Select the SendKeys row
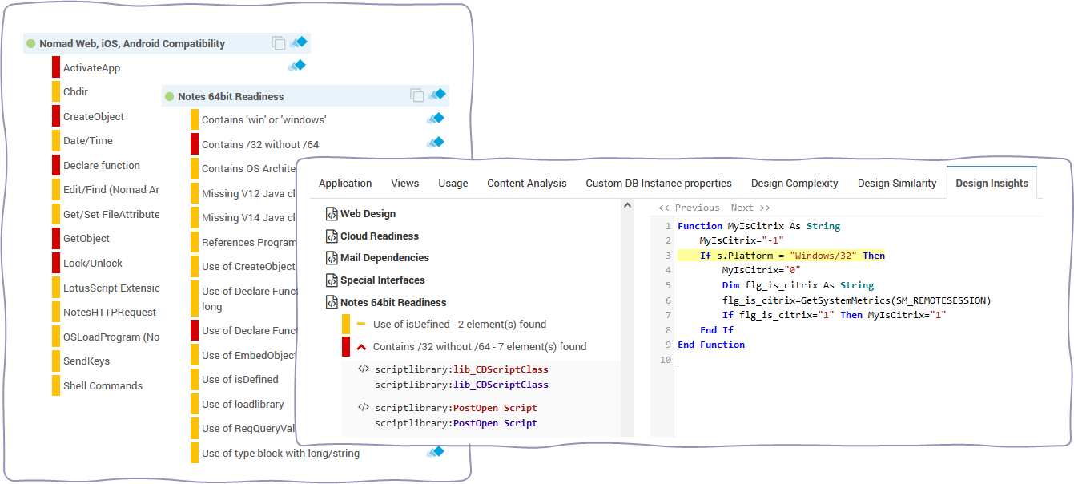 pyautogui.click(x=86, y=361)
